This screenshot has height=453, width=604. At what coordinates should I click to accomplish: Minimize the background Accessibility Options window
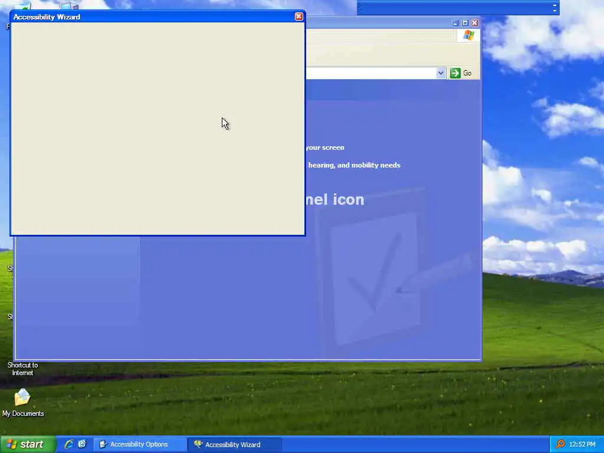[455, 23]
